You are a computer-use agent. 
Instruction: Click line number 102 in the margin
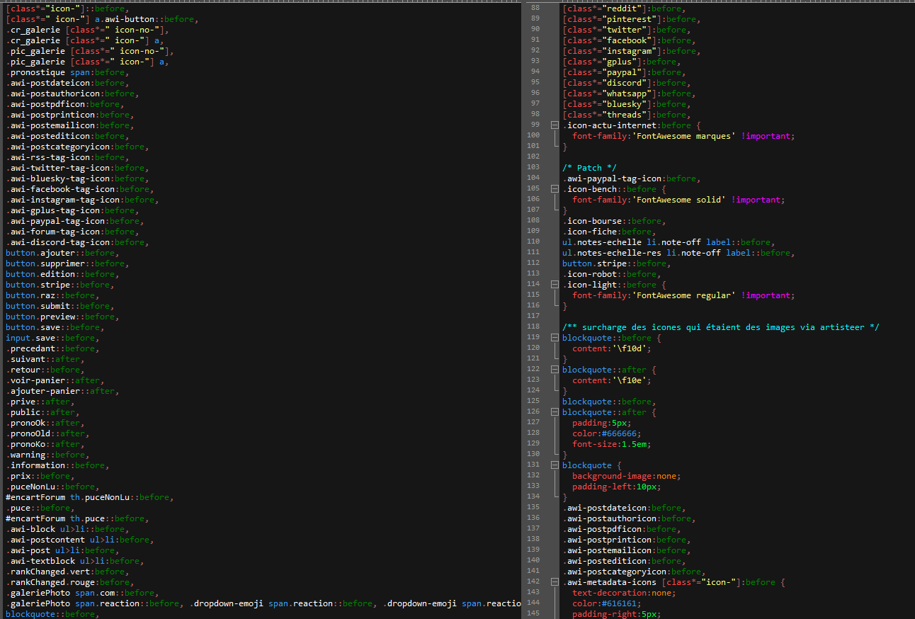(533, 157)
